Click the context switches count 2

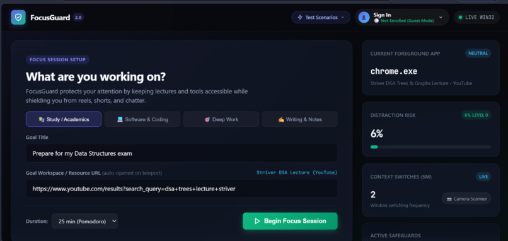pyautogui.click(x=373, y=194)
